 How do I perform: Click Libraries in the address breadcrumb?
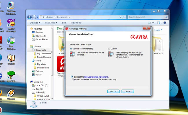click(x=49, y=17)
